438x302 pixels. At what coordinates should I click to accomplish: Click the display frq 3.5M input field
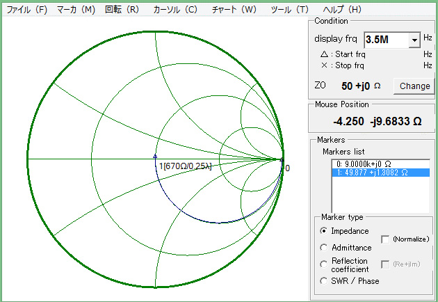tap(387, 40)
